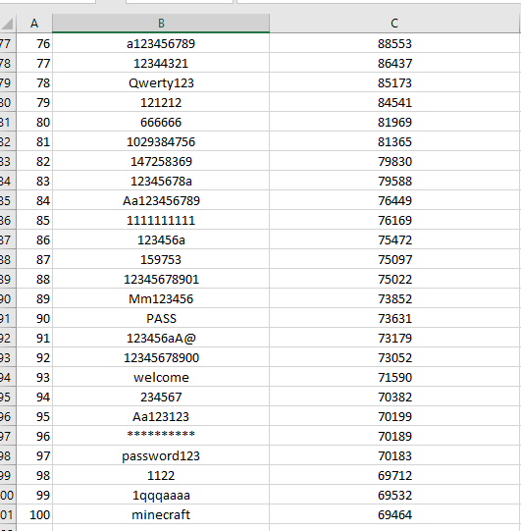Select count cell 86437
The image size is (521, 531).
click(x=394, y=63)
